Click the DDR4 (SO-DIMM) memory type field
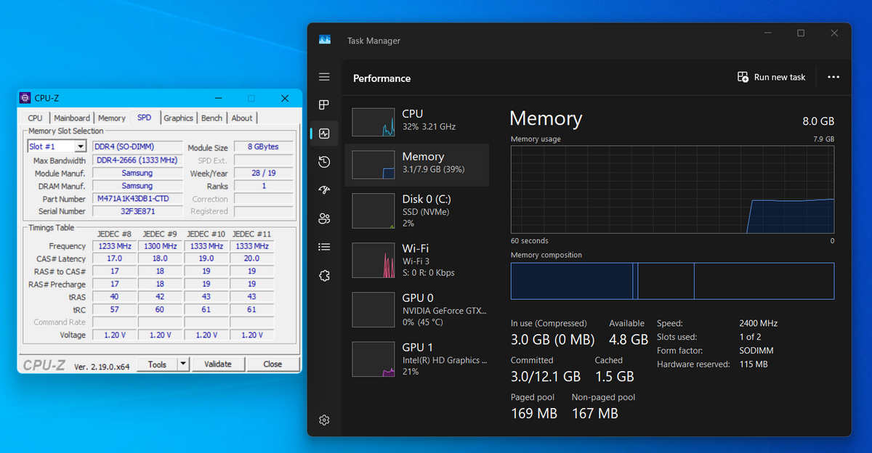872x453 pixels. tap(137, 147)
